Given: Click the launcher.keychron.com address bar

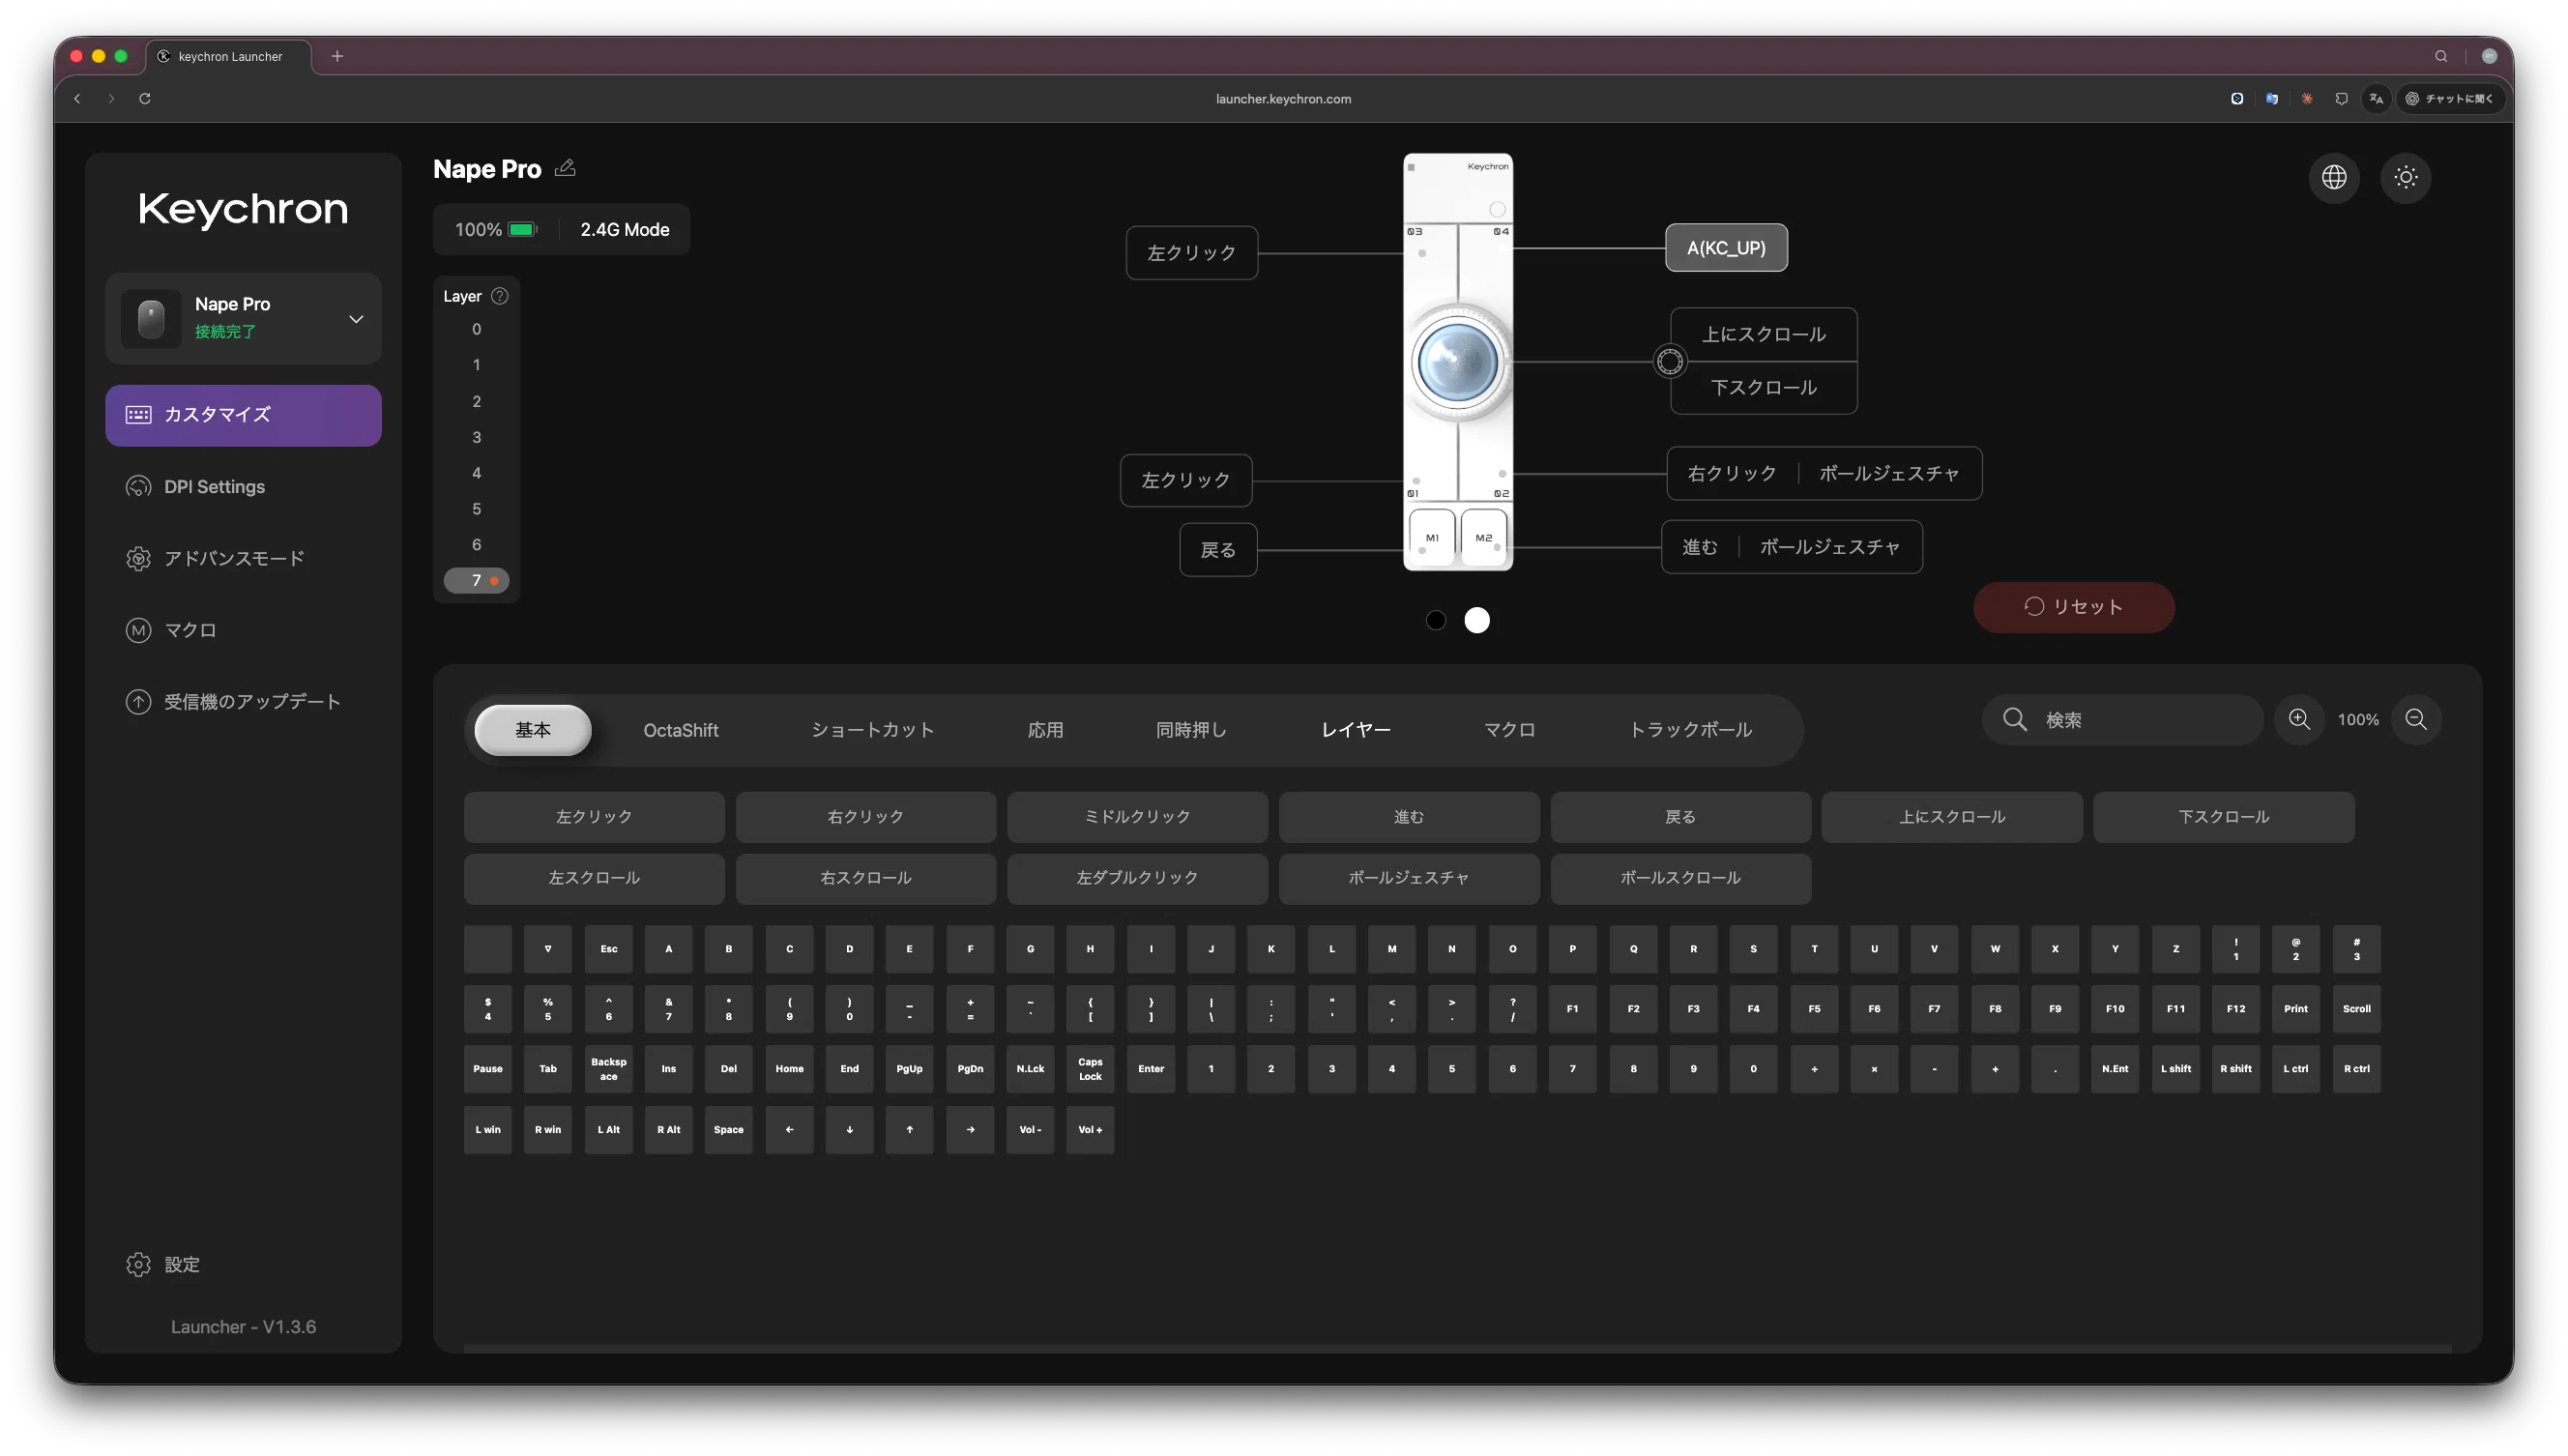Looking at the screenshot, I should pos(1283,99).
